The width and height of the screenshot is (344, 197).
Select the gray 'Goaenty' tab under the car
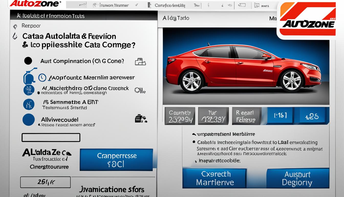coord(180,116)
